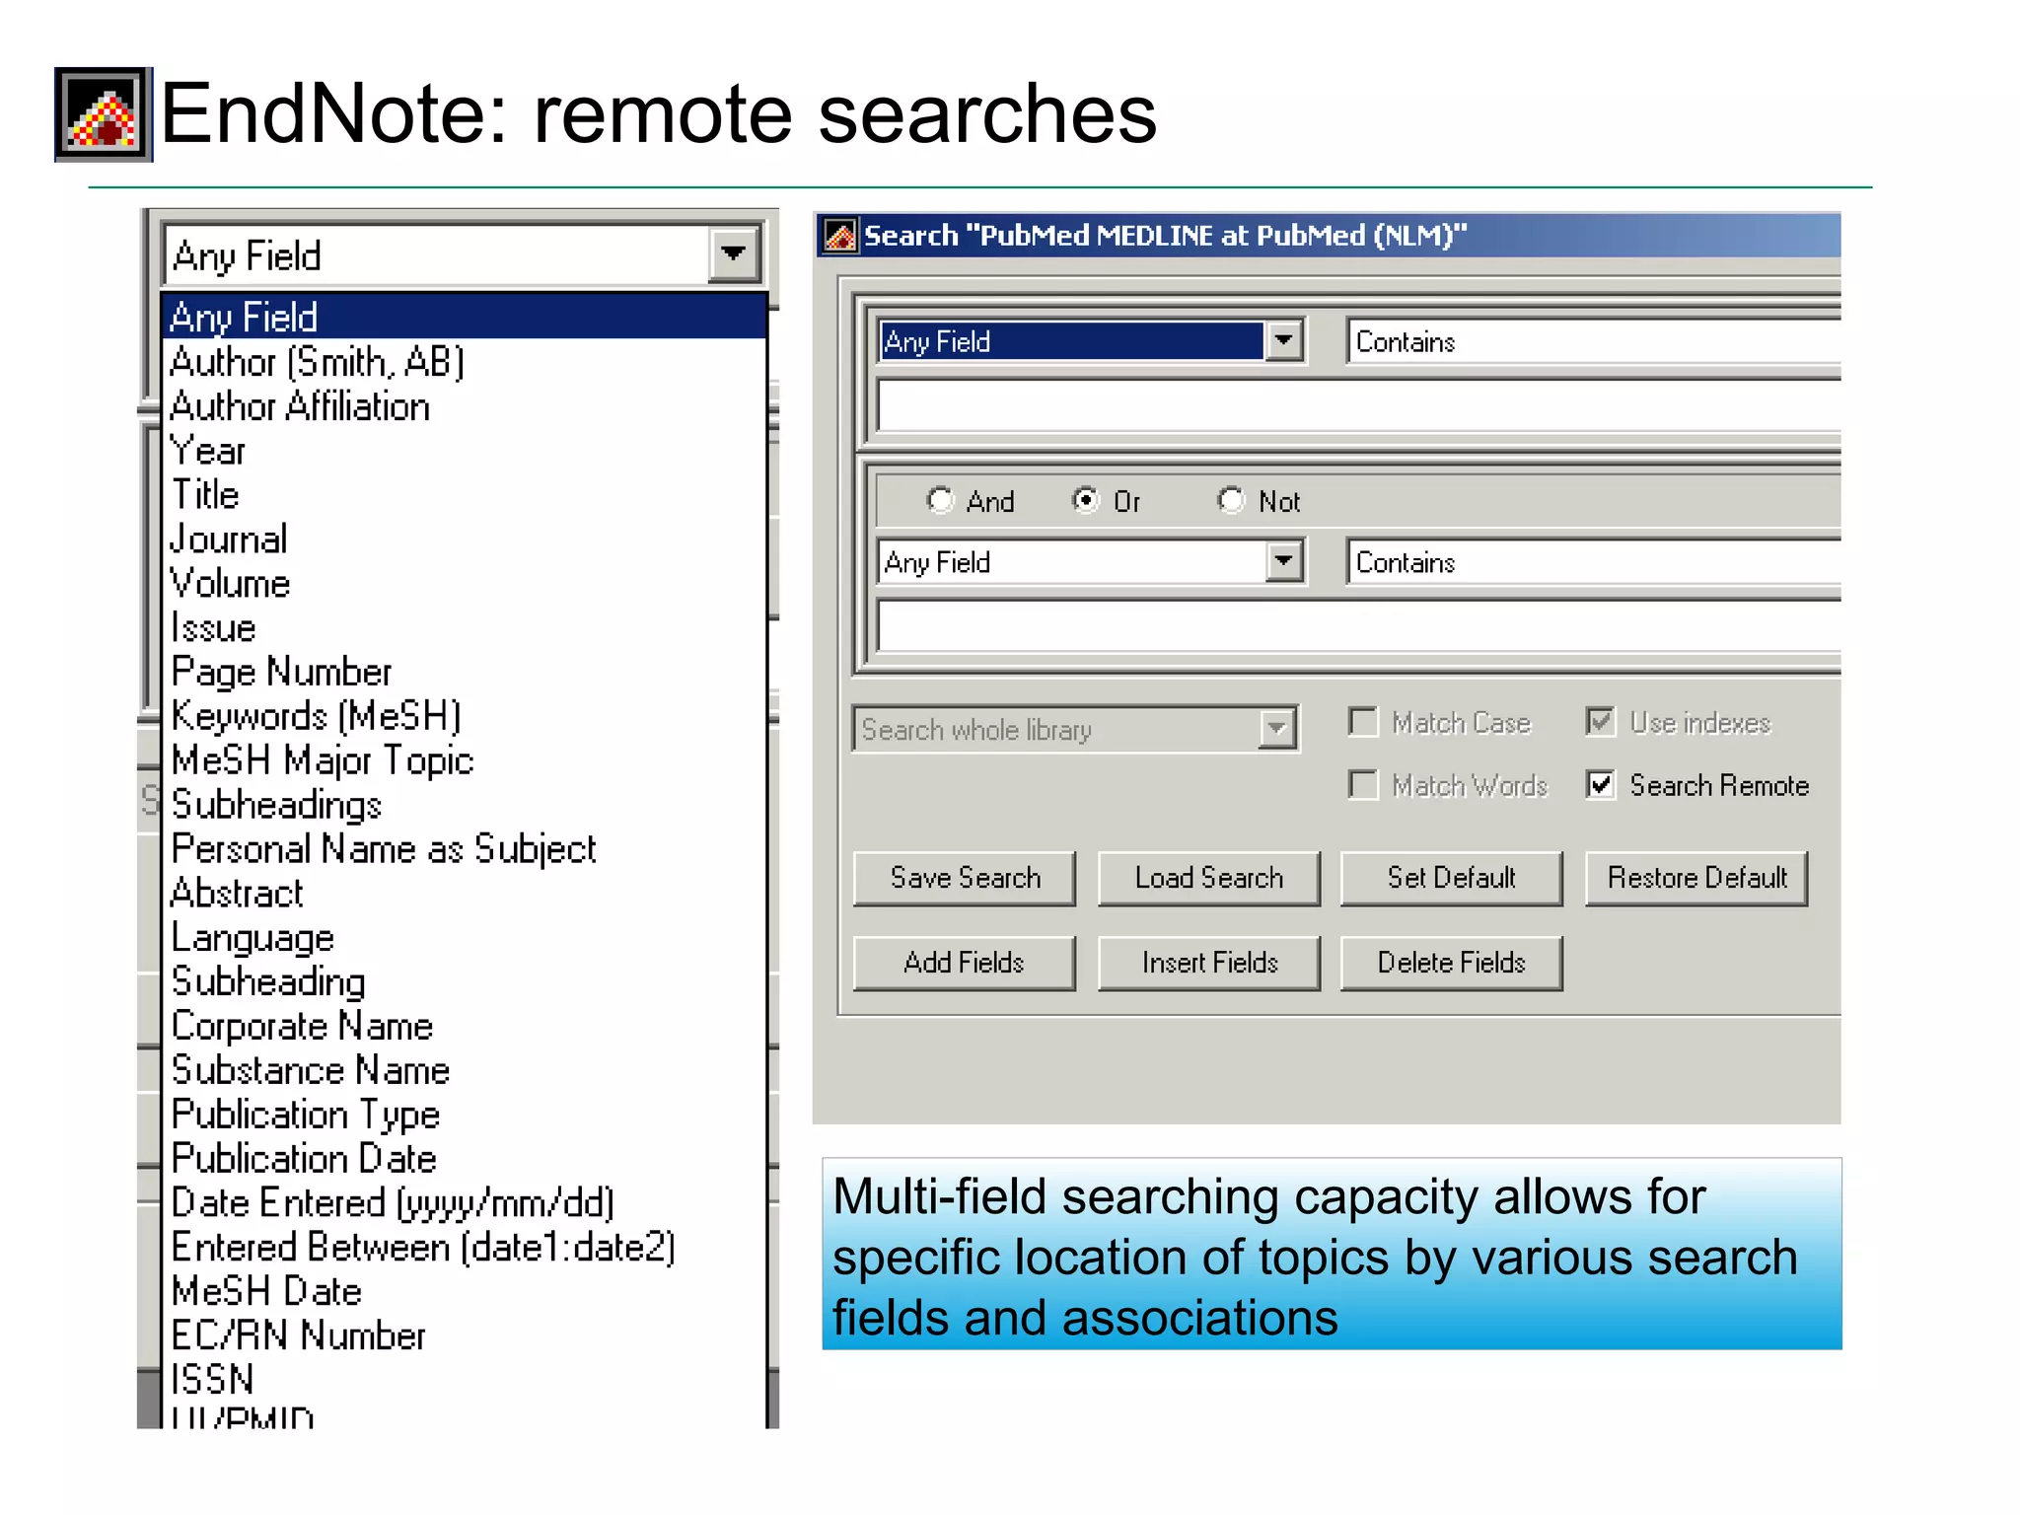Click the EndNote logo beside the slide title
Image resolution: width=2020 pixels, height=1515 pixels.
click(x=104, y=114)
